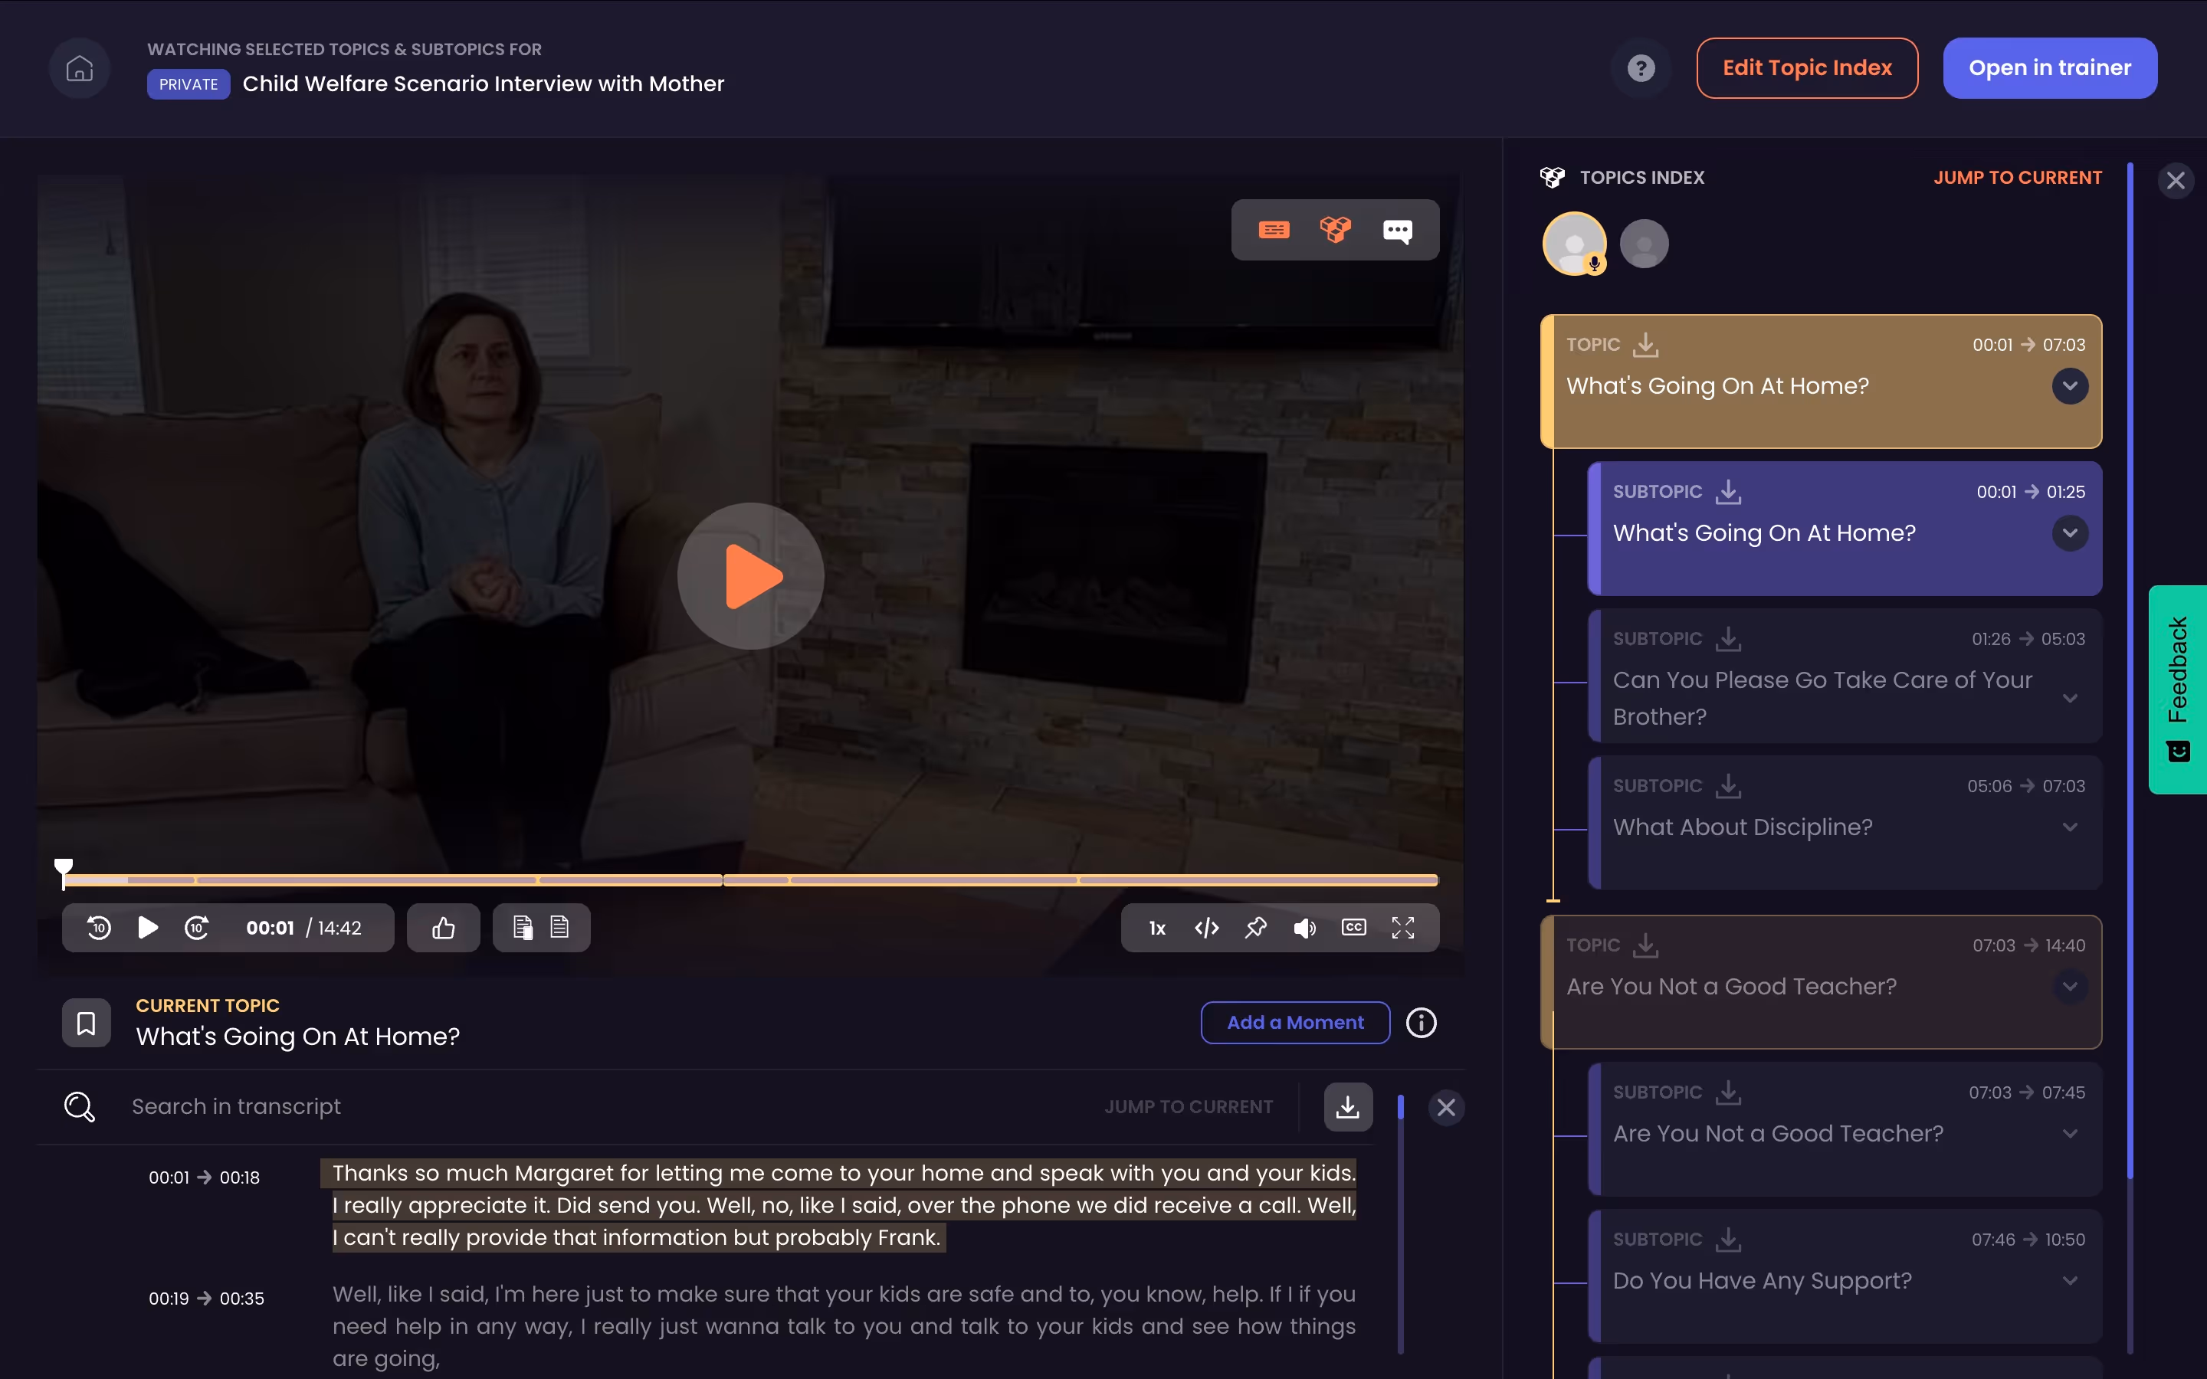The height and width of the screenshot is (1379, 2207).
Task: Open the help question mark icon
Action: (x=1641, y=68)
